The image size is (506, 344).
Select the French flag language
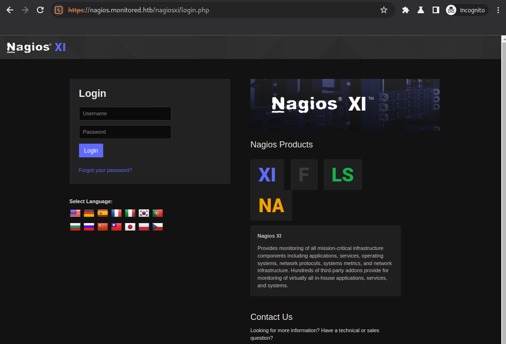click(x=116, y=213)
